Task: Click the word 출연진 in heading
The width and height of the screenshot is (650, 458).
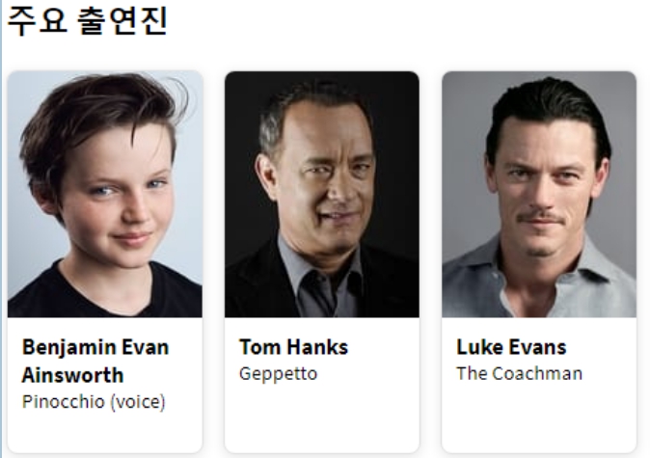Action: [x=122, y=20]
